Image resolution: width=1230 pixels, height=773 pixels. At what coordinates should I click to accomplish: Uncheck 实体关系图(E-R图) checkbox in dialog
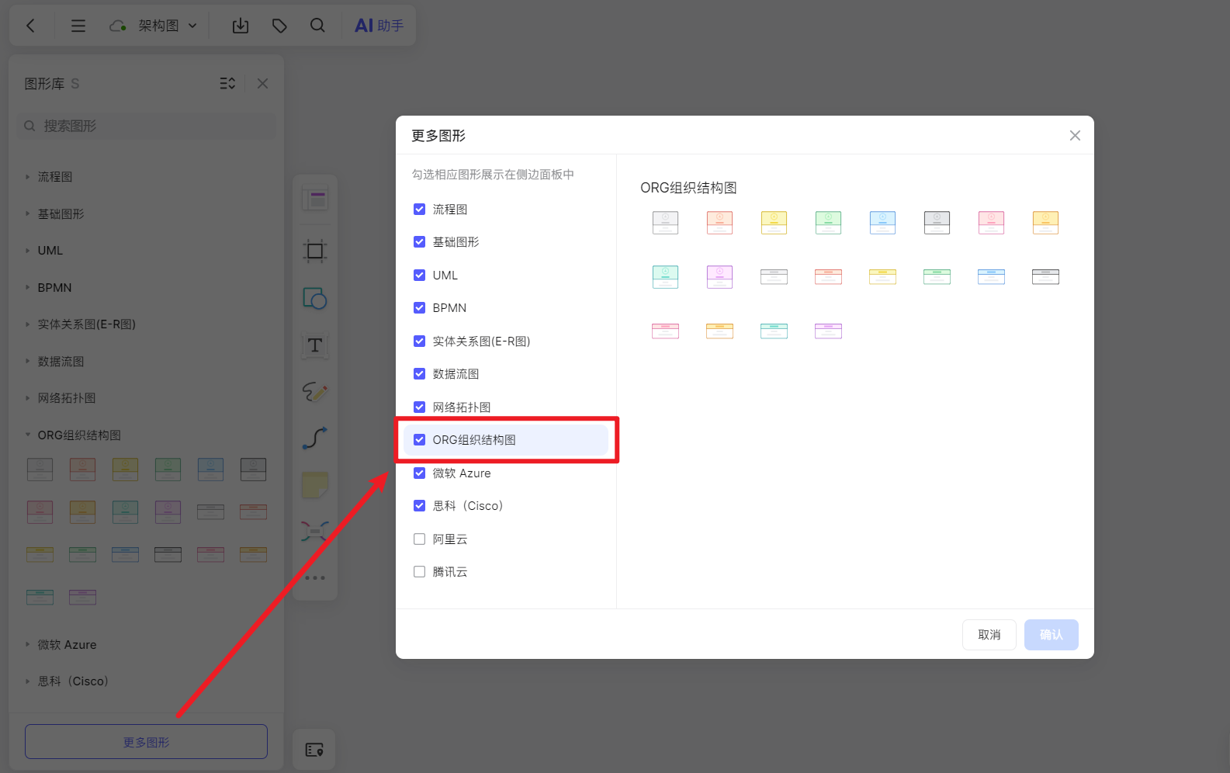[x=419, y=341]
